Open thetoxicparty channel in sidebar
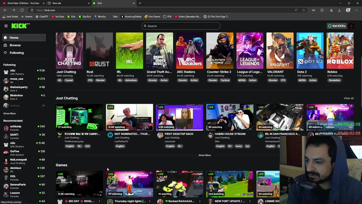The width and height of the screenshot is (362, 204). [x=24, y=88]
